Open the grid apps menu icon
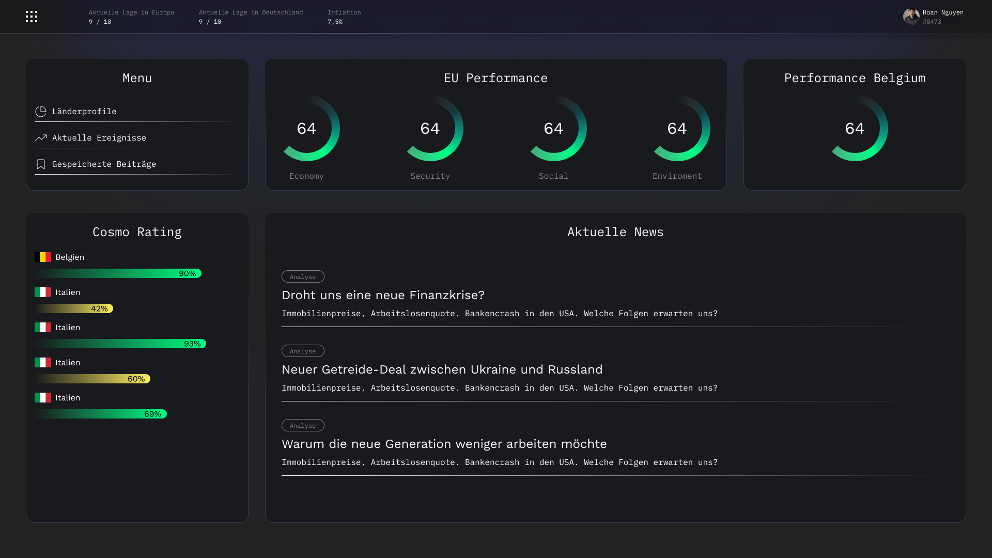This screenshot has height=558, width=992. pyautogui.click(x=32, y=17)
